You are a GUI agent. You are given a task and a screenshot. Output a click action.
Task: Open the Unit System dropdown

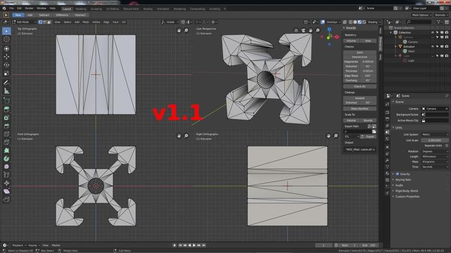[x=435, y=134]
